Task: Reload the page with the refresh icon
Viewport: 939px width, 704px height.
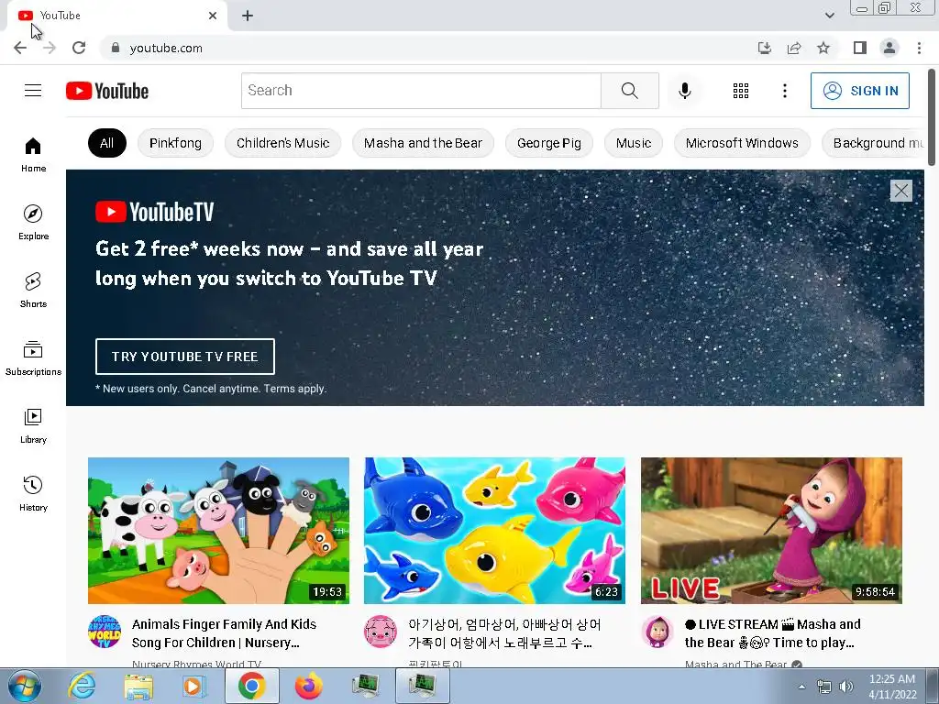Action: pyautogui.click(x=79, y=48)
